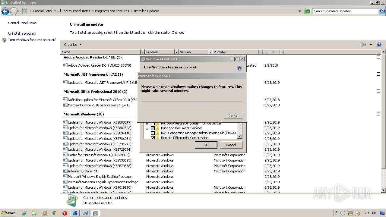
Task: Click the red flag Action Center tray icon
Action: click(357, 213)
